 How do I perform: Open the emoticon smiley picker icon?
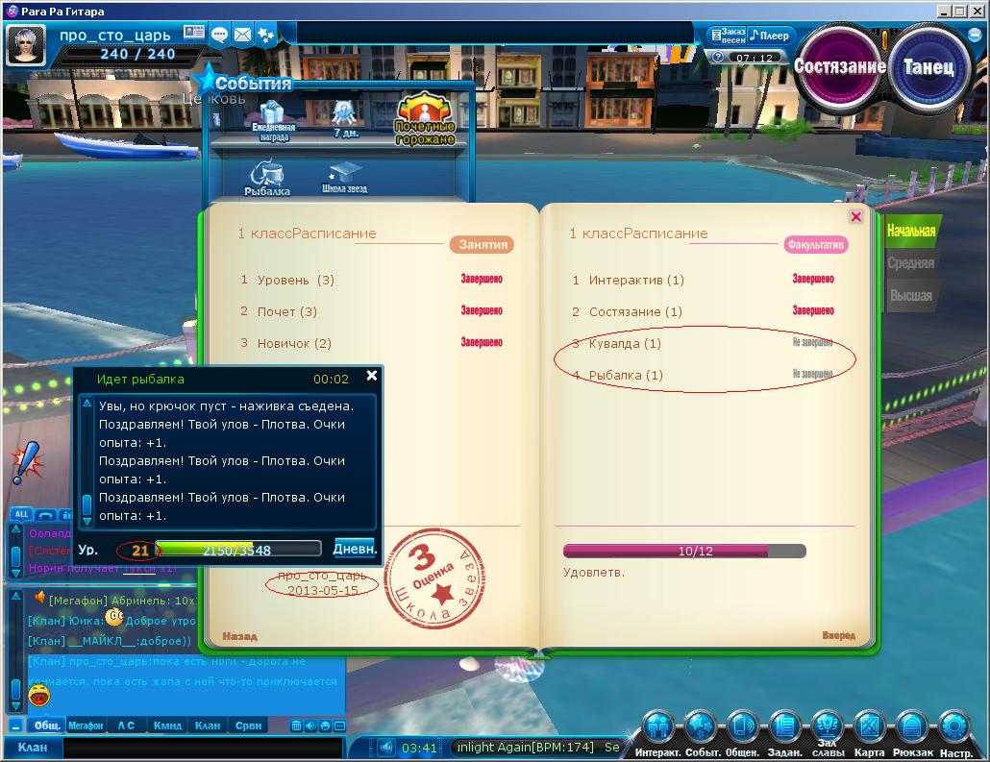(x=325, y=726)
